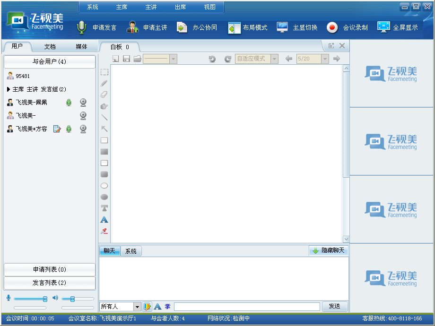Pick the text T tool

(x=104, y=208)
